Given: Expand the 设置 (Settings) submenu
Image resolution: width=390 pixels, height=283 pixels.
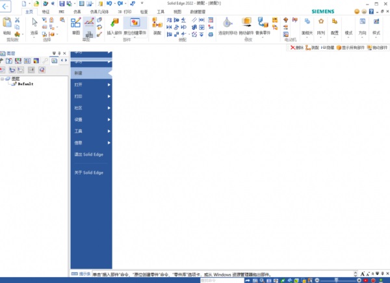Looking at the screenshot, I should pos(91,120).
